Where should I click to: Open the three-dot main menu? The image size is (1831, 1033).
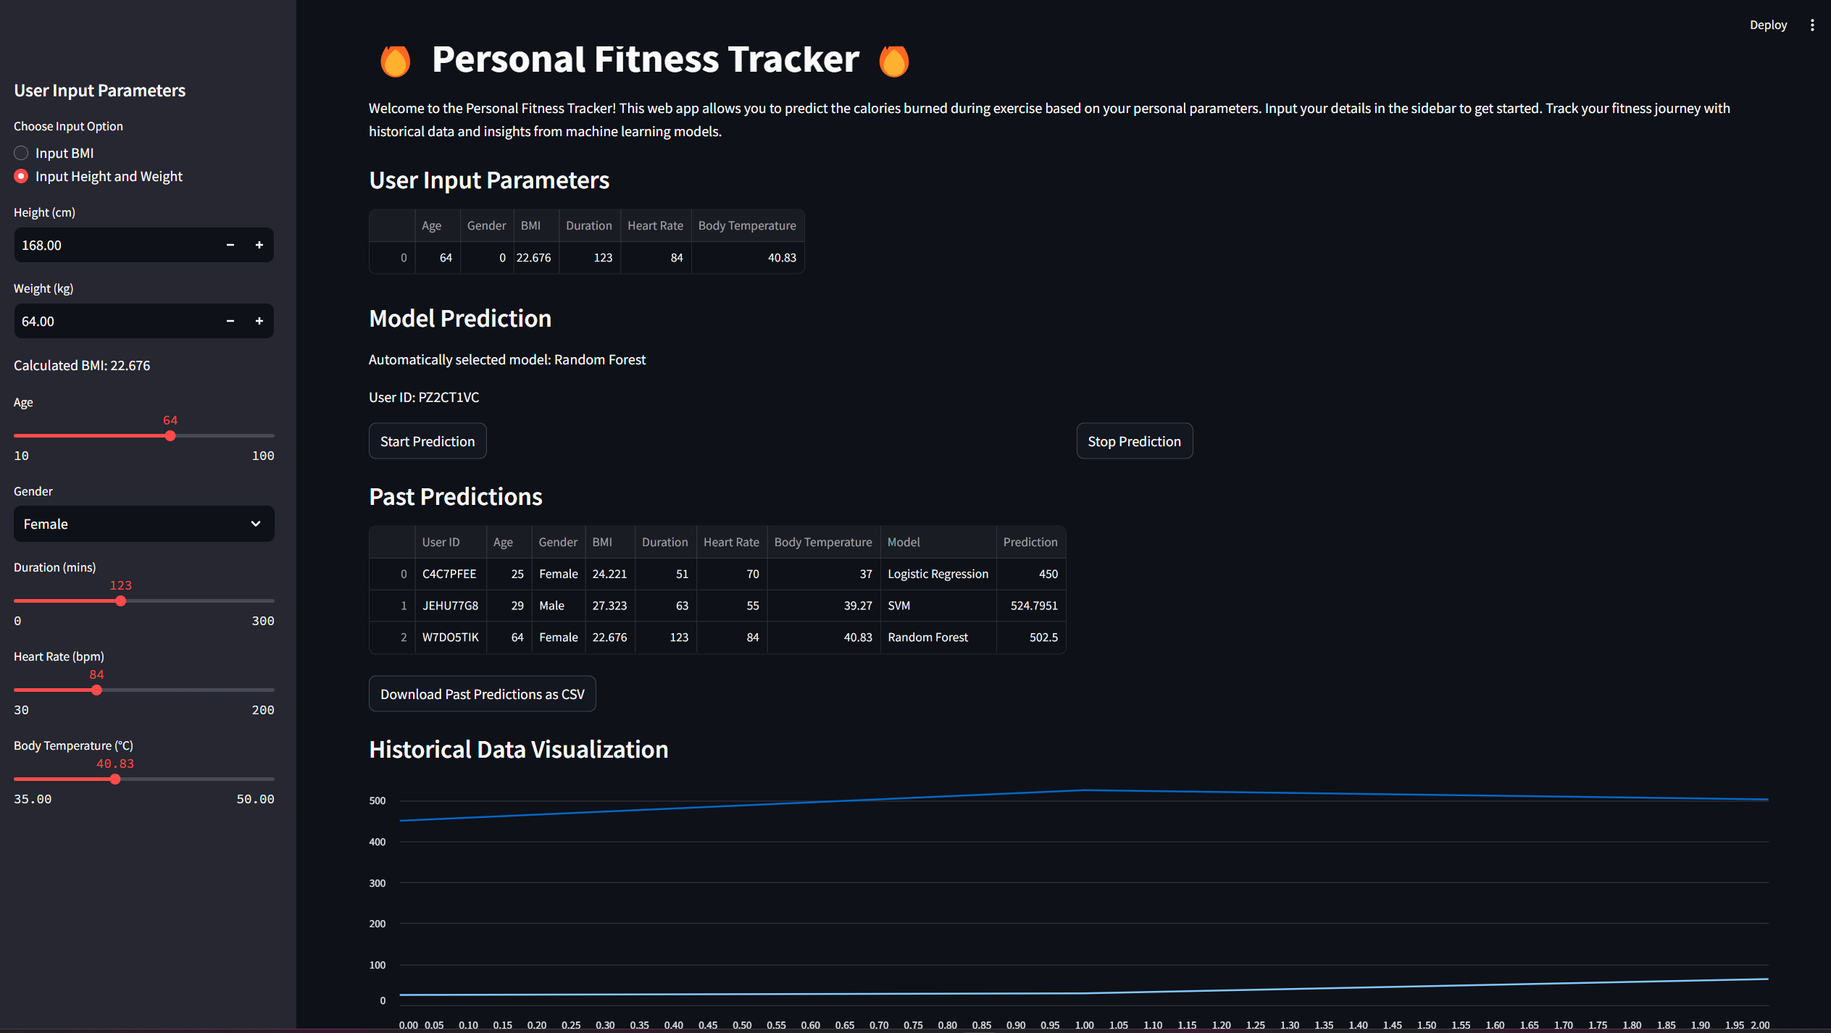click(1812, 25)
